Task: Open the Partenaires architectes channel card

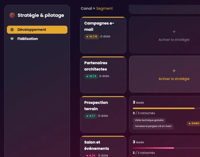Action: click(x=103, y=75)
